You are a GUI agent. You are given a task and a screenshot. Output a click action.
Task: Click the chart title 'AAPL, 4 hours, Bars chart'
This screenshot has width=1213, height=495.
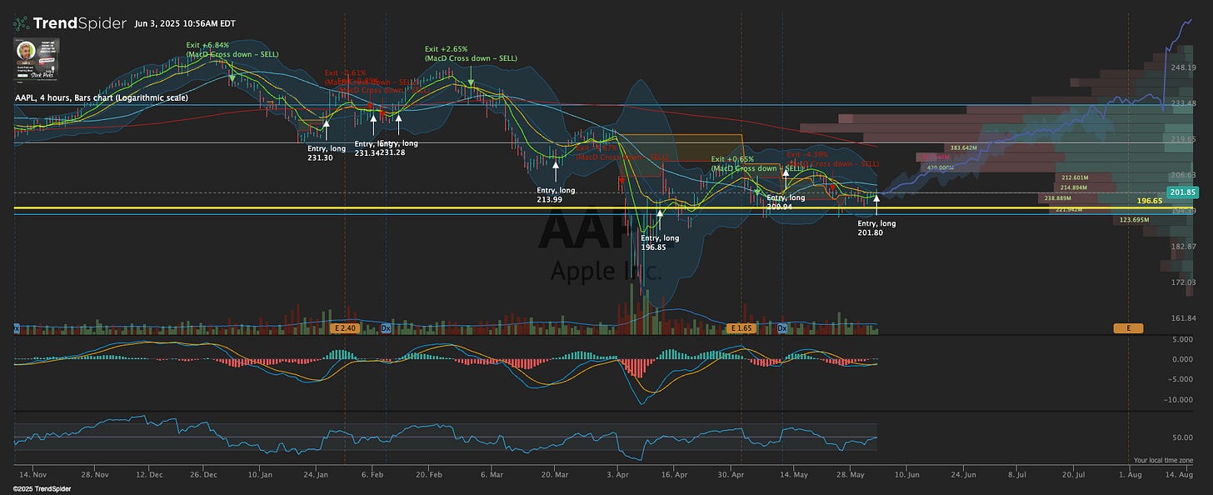tap(101, 98)
